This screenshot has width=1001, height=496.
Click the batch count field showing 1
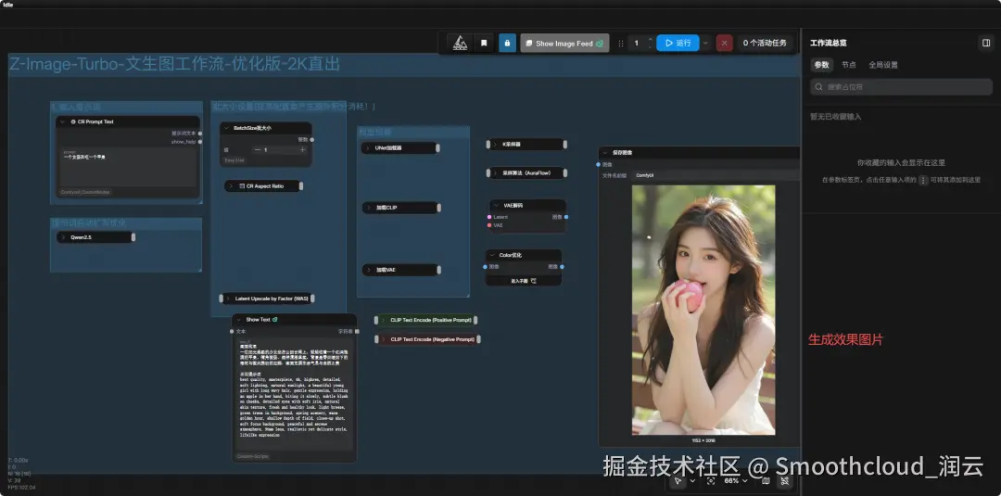[x=637, y=44]
